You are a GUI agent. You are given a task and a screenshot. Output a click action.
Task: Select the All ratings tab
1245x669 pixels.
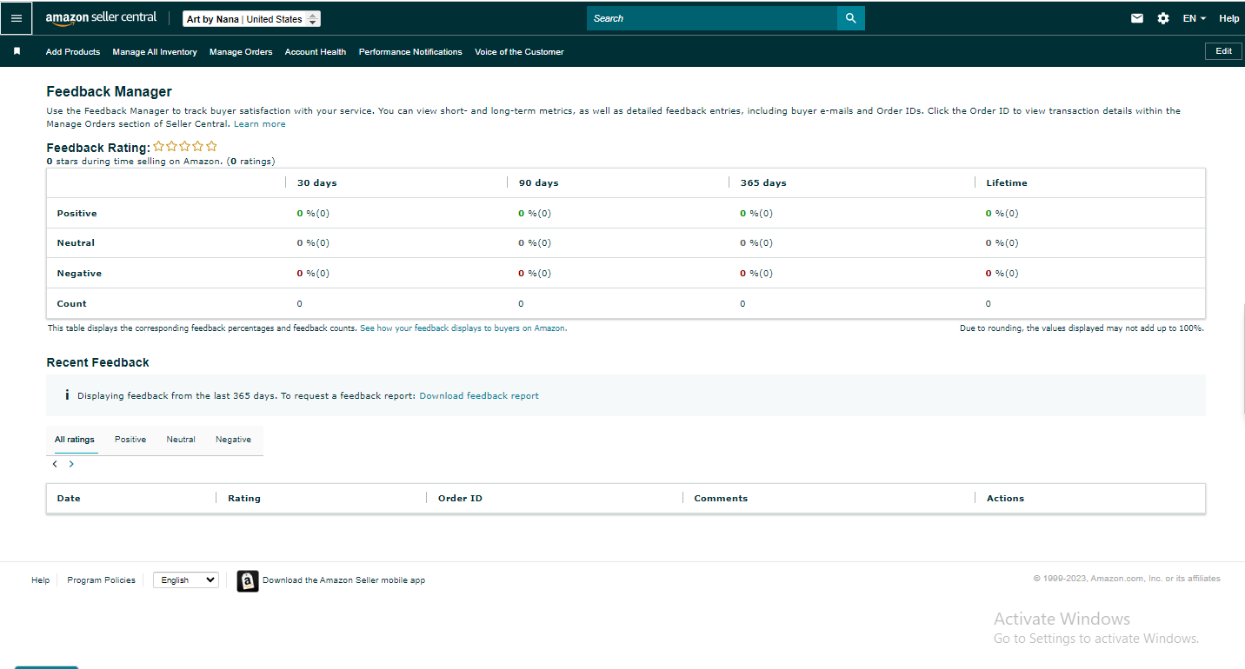pos(75,440)
